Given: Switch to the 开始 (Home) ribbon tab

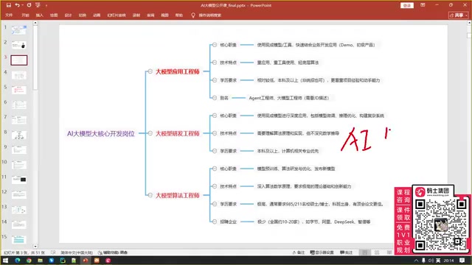Looking at the screenshot, I should (25, 15).
